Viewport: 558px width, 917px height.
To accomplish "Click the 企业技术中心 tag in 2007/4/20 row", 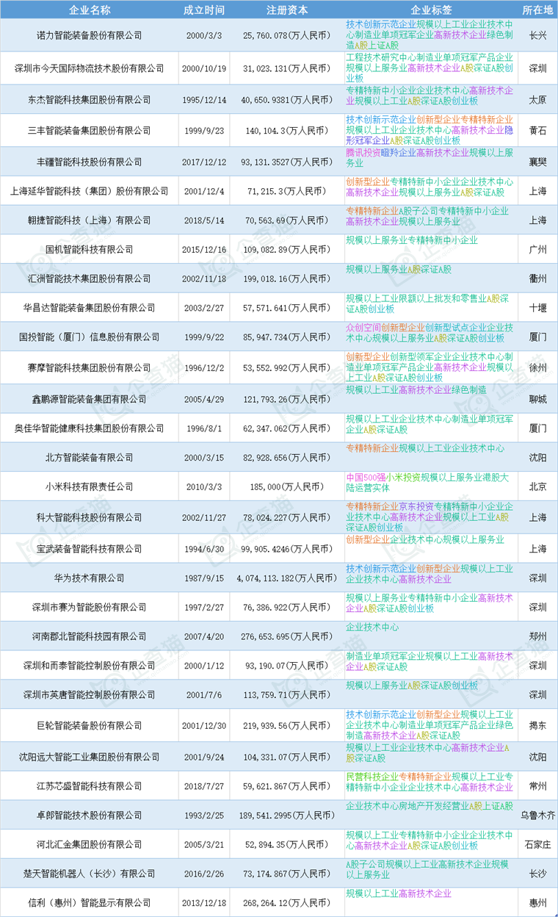I will 372,627.
